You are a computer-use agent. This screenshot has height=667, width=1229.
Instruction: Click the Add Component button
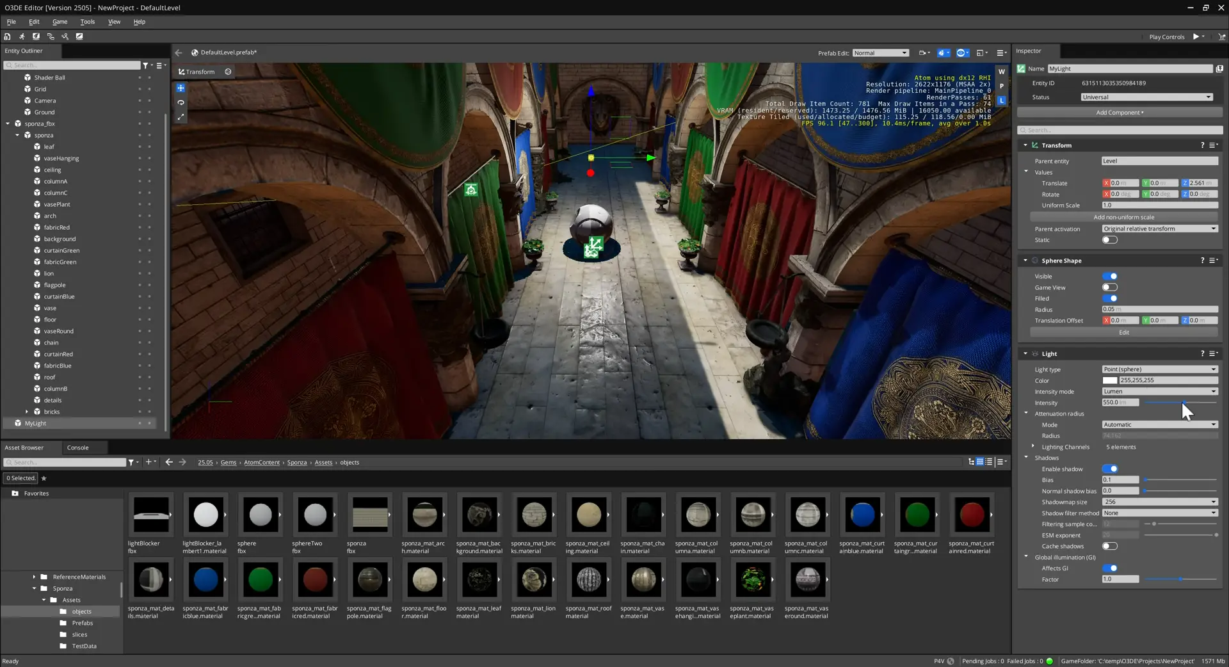point(1119,113)
